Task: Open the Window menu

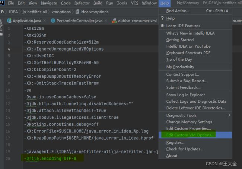Action: point(149,3)
